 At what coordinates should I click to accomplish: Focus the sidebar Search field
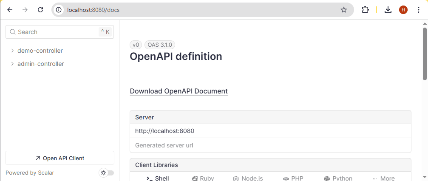[x=60, y=32]
